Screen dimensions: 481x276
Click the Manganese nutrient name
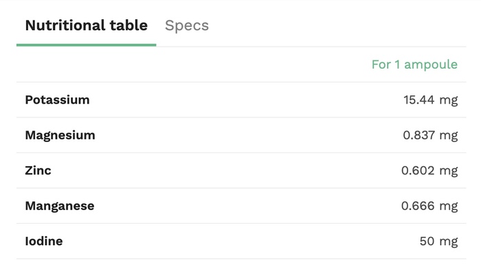60,206
